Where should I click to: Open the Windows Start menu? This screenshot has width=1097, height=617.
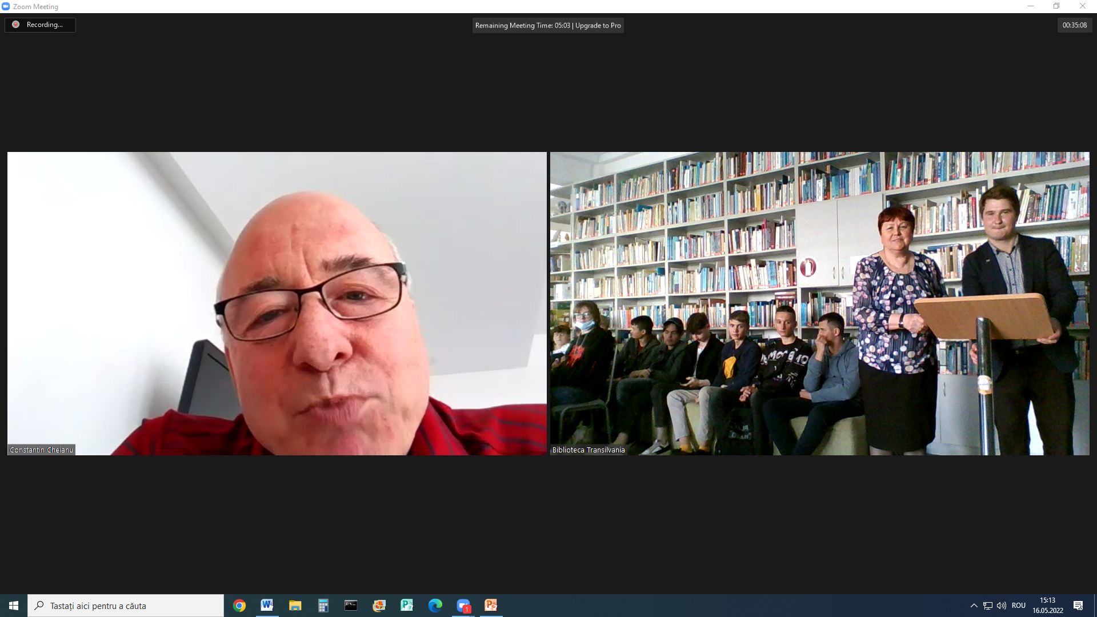pyautogui.click(x=14, y=606)
